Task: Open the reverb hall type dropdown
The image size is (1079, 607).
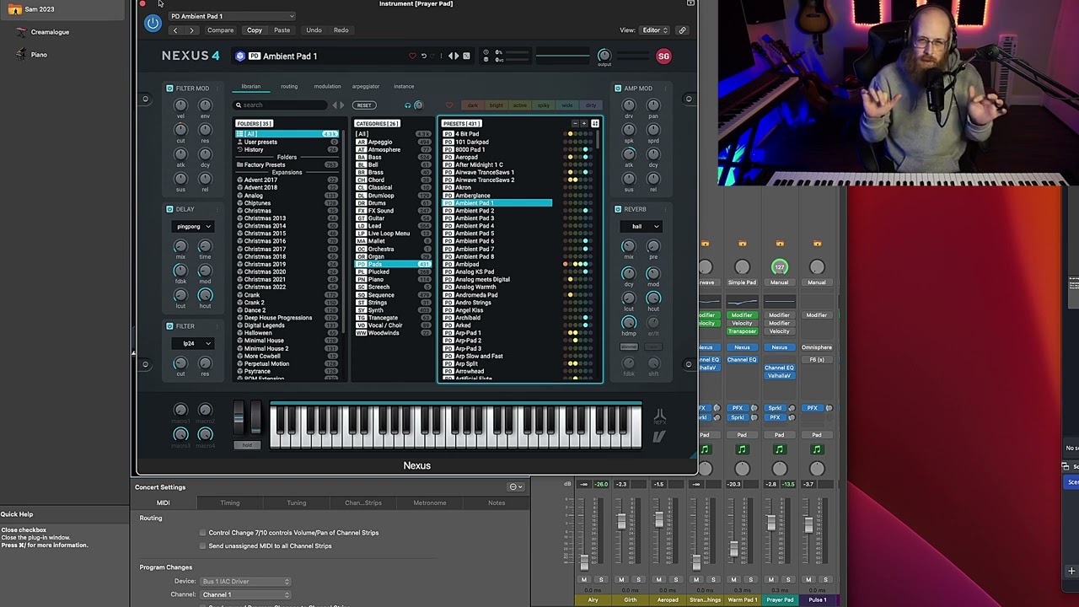Action: click(642, 227)
